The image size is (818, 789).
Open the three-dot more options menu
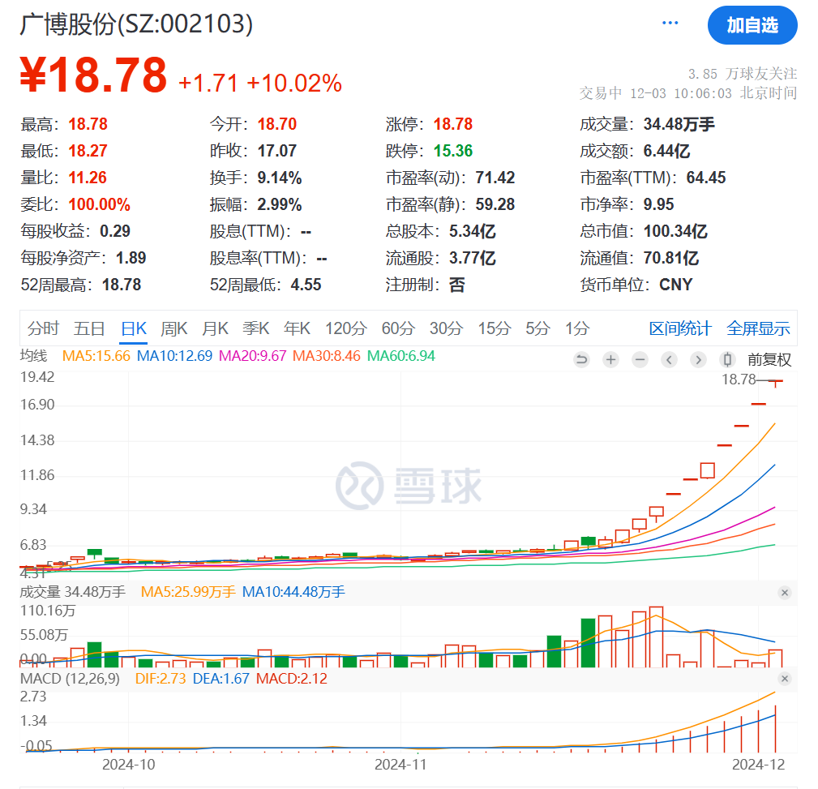pyautogui.click(x=670, y=24)
